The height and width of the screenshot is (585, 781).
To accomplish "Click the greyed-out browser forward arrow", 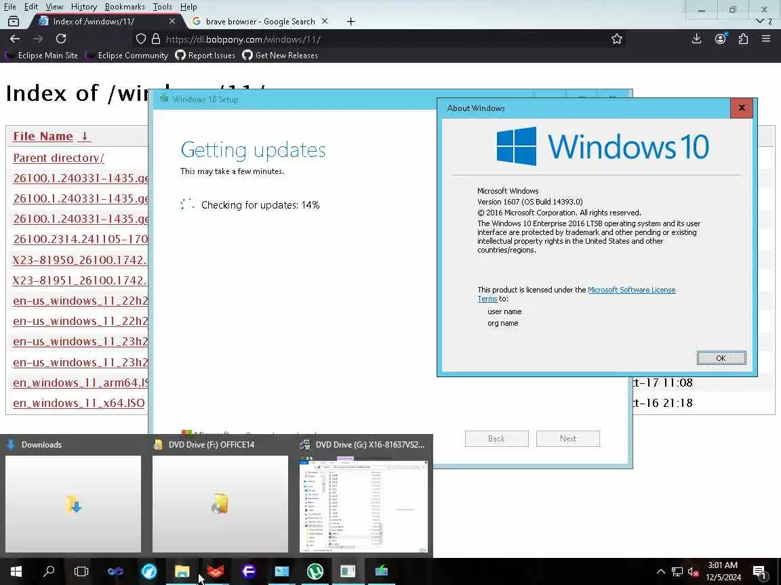I will [x=38, y=39].
